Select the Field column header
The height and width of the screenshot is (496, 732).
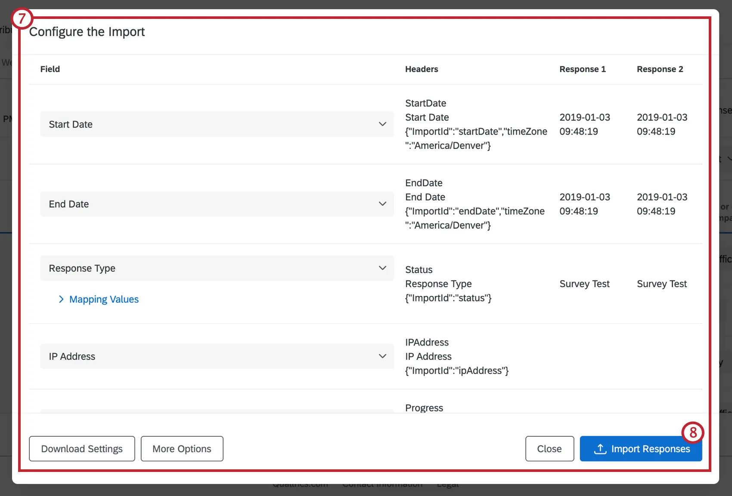click(50, 69)
